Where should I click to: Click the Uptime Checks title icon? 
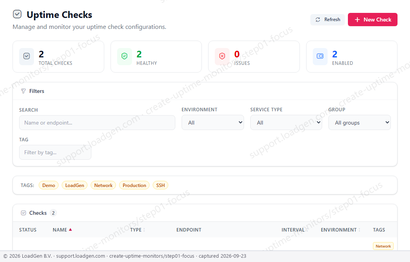(17, 14)
